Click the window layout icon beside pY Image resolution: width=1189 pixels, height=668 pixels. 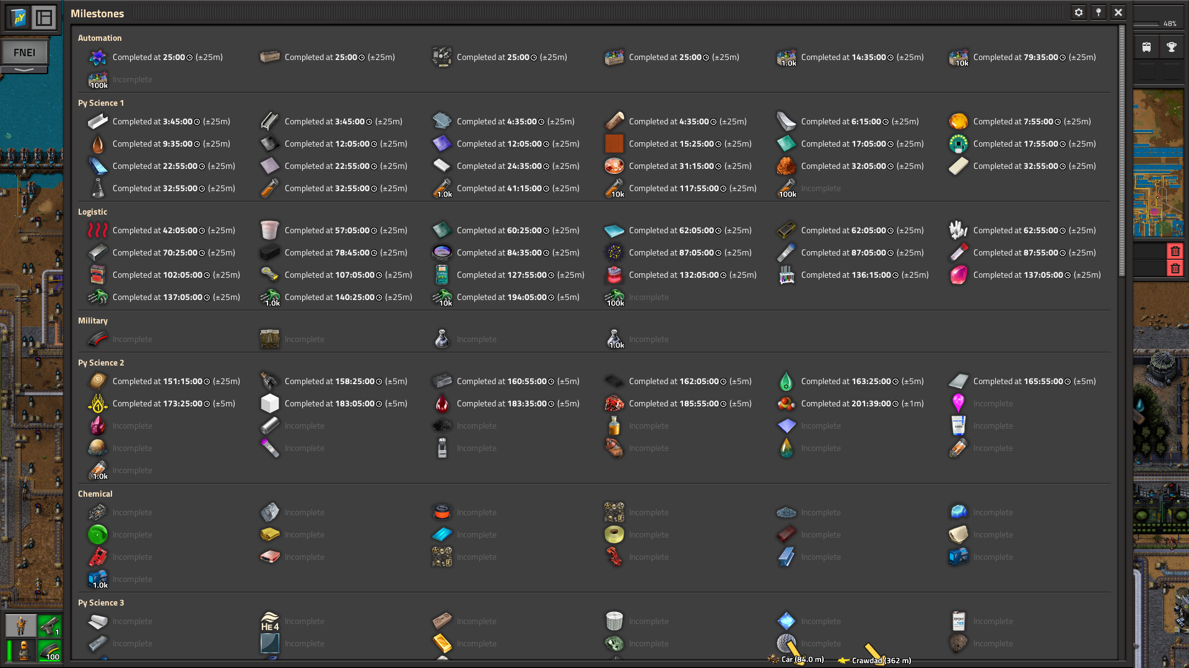point(44,17)
